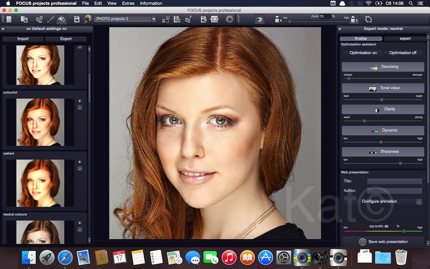Click the globe icon for web presentation
The height and width of the screenshot is (269, 430).
coord(362,242)
